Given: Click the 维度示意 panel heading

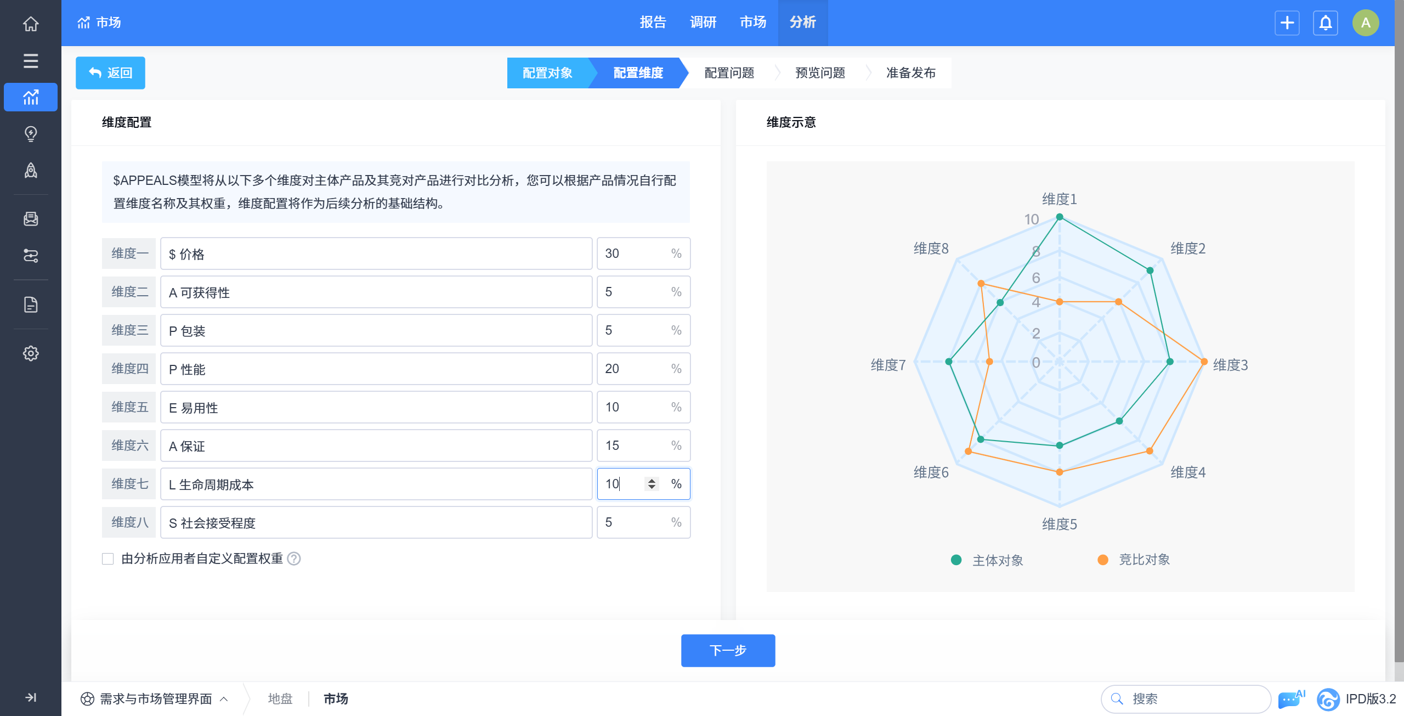Looking at the screenshot, I should point(791,122).
